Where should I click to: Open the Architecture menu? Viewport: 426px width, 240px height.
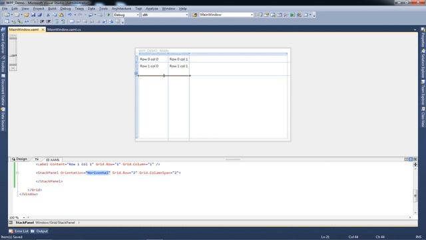(x=121, y=9)
